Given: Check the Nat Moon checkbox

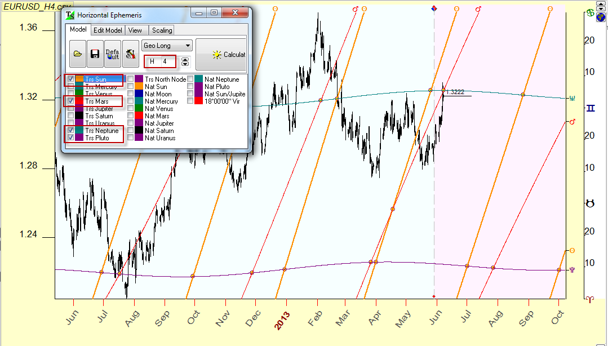Looking at the screenshot, I should click(x=130, y=94).
